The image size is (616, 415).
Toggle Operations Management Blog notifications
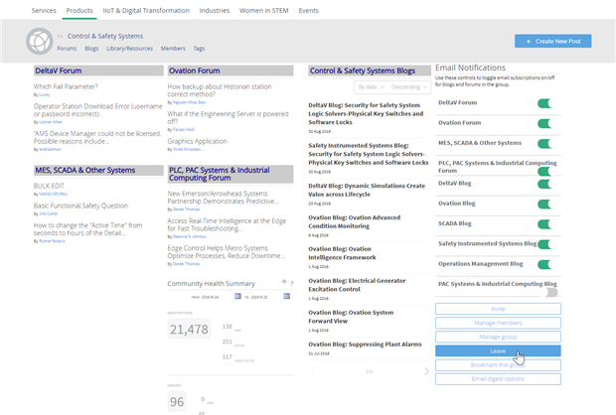click(544, 264)
